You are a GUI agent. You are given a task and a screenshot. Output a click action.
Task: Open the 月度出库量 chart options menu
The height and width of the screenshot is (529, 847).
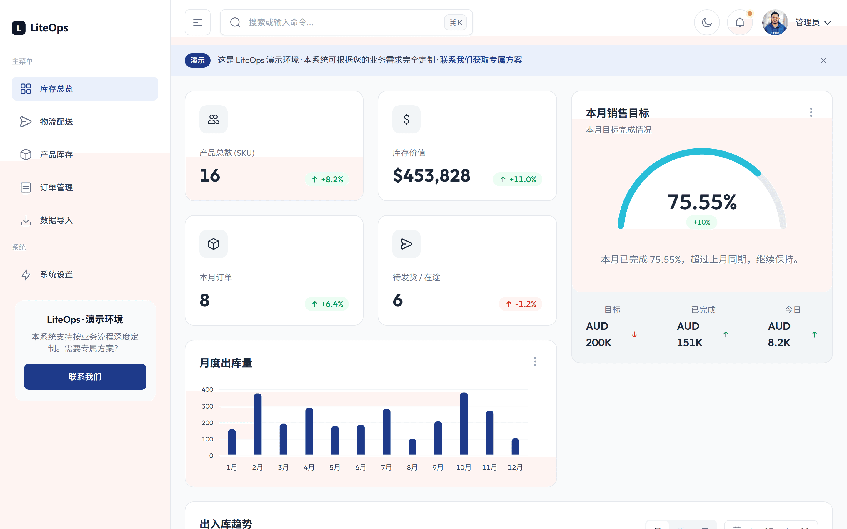pyautogui.click(x=535, y=361)
